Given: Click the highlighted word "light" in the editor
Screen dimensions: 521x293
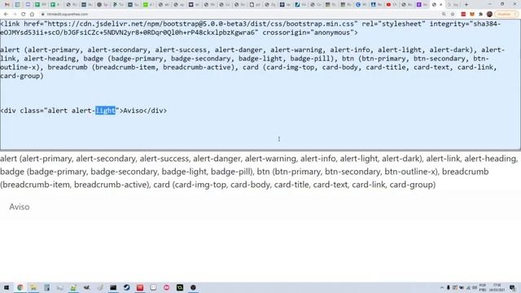Looking at the screenshot, I should pos(105,111).
